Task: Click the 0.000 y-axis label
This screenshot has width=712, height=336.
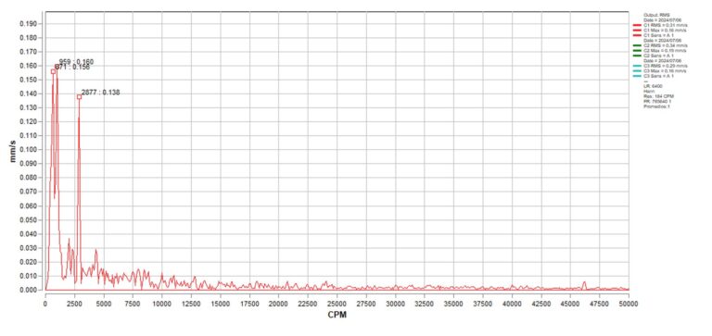Action: 28,291
